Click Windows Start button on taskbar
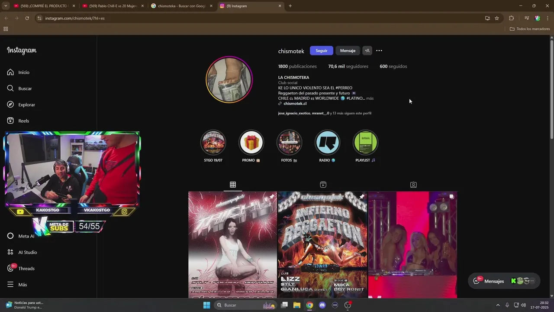 [206, 305]
